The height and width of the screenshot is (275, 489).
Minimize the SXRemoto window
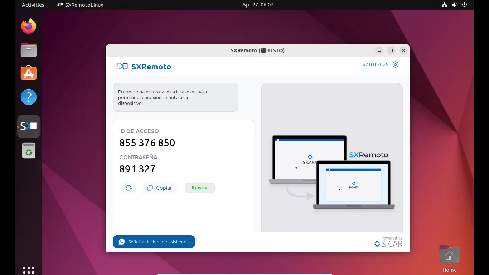tap(379, 50)
